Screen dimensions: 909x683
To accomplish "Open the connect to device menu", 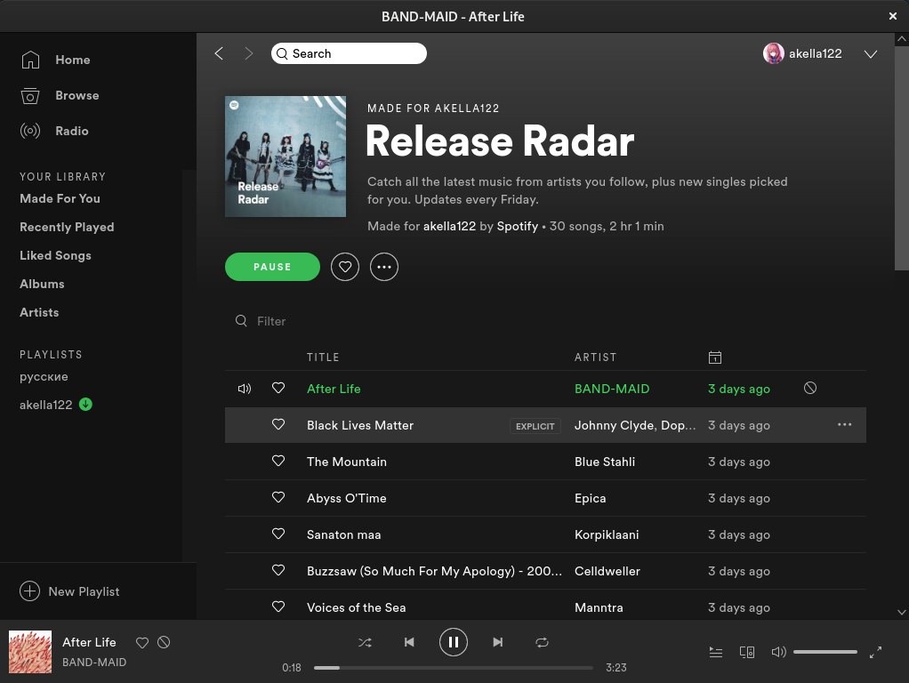I will click(x=747, y=652).
